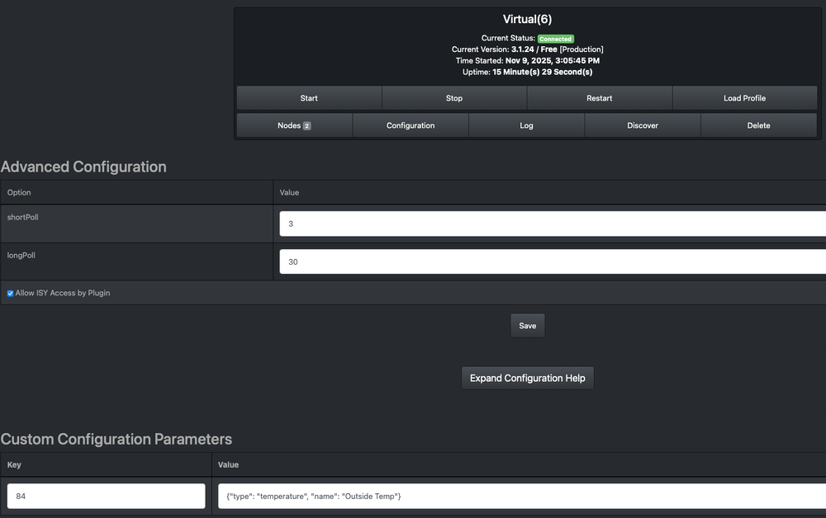Image resolution: width=826 pixels, height=518 pixels.
Task: Click the Virtual(6) plugin title
Action: (x=526, y=18)
